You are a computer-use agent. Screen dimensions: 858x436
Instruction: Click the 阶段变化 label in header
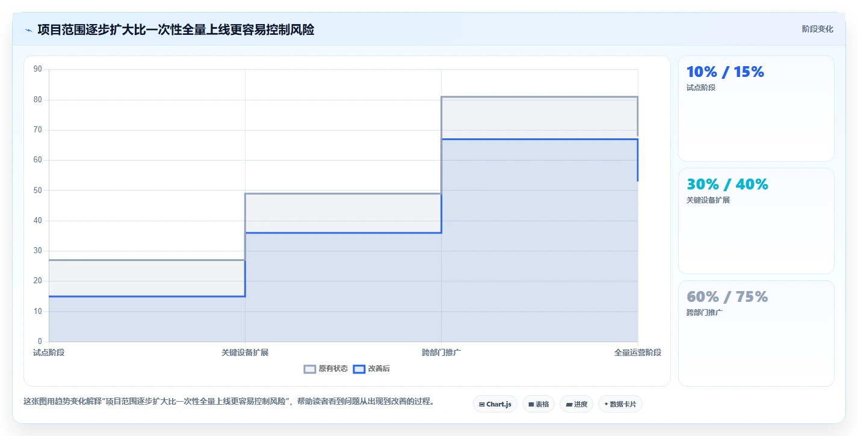818,29
